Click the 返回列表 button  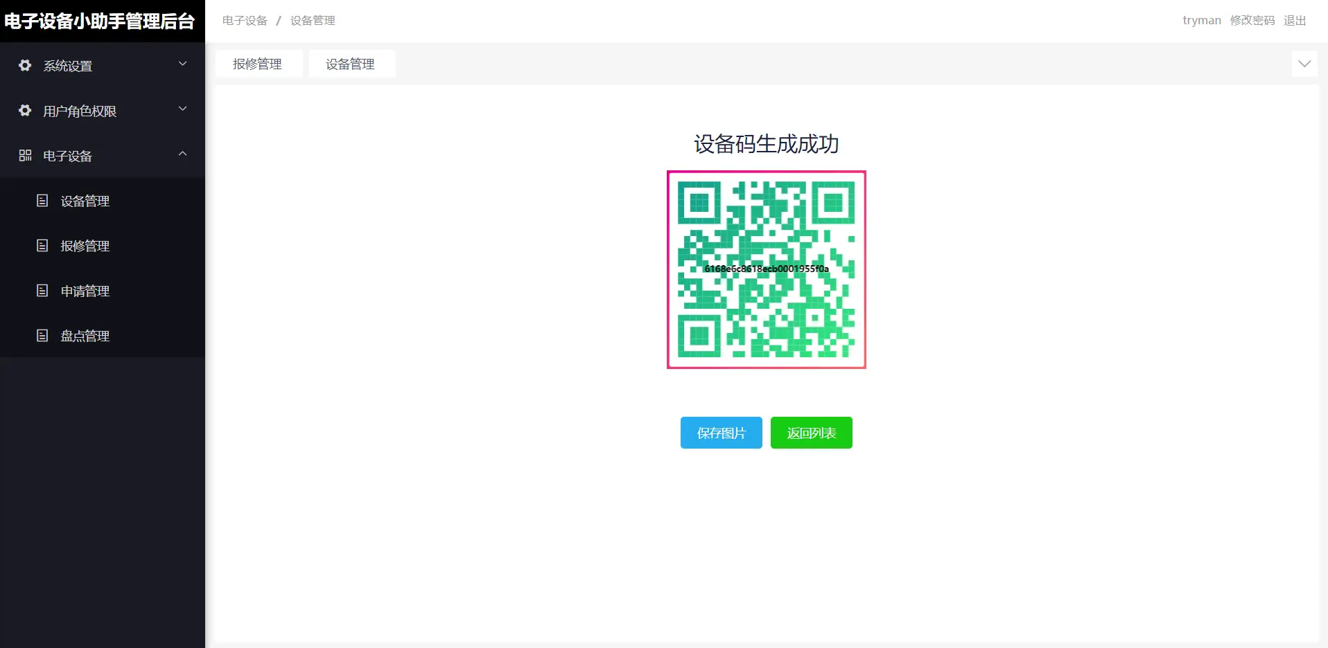[811, 433]
